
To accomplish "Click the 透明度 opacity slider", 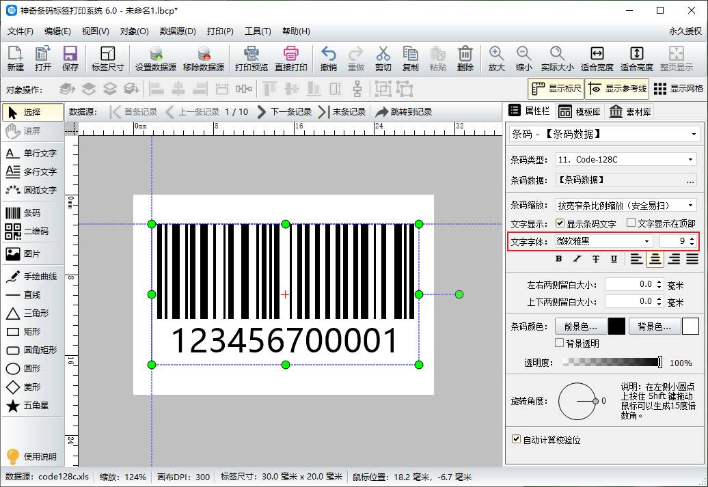I will point(613,362).
